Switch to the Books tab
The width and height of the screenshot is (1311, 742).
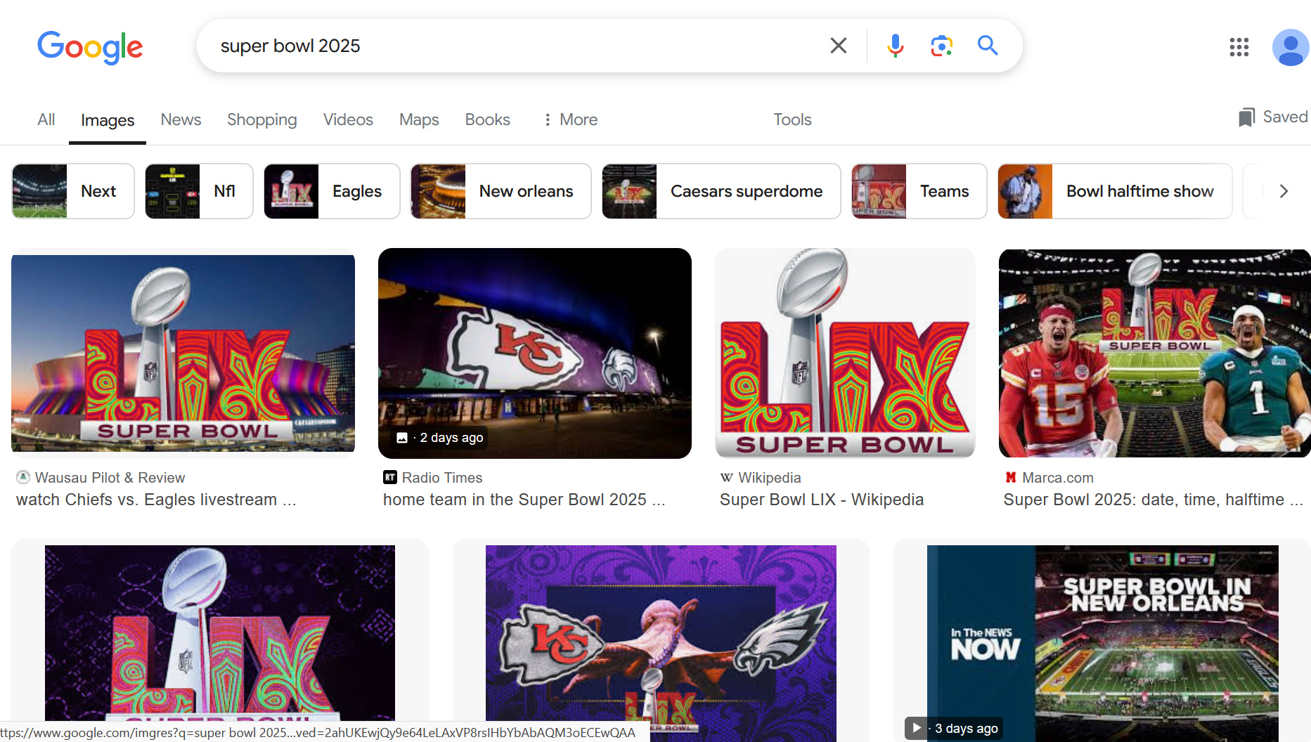pos(487,119)
